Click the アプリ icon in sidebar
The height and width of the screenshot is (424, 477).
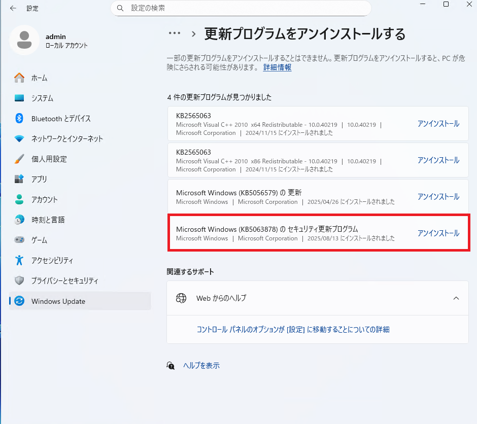click(19, 179)
